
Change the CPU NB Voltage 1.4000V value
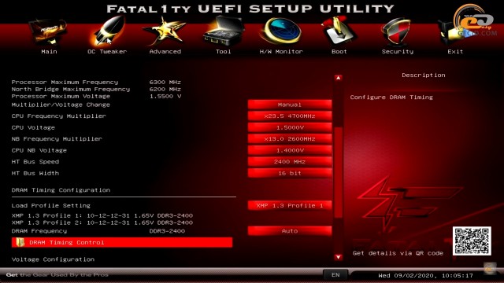290,150
